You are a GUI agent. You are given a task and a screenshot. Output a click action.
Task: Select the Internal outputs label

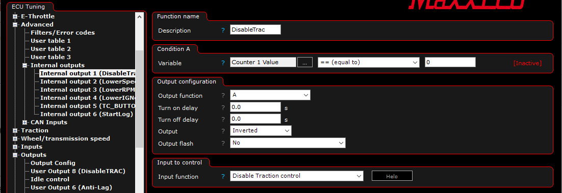pos(58,66)
